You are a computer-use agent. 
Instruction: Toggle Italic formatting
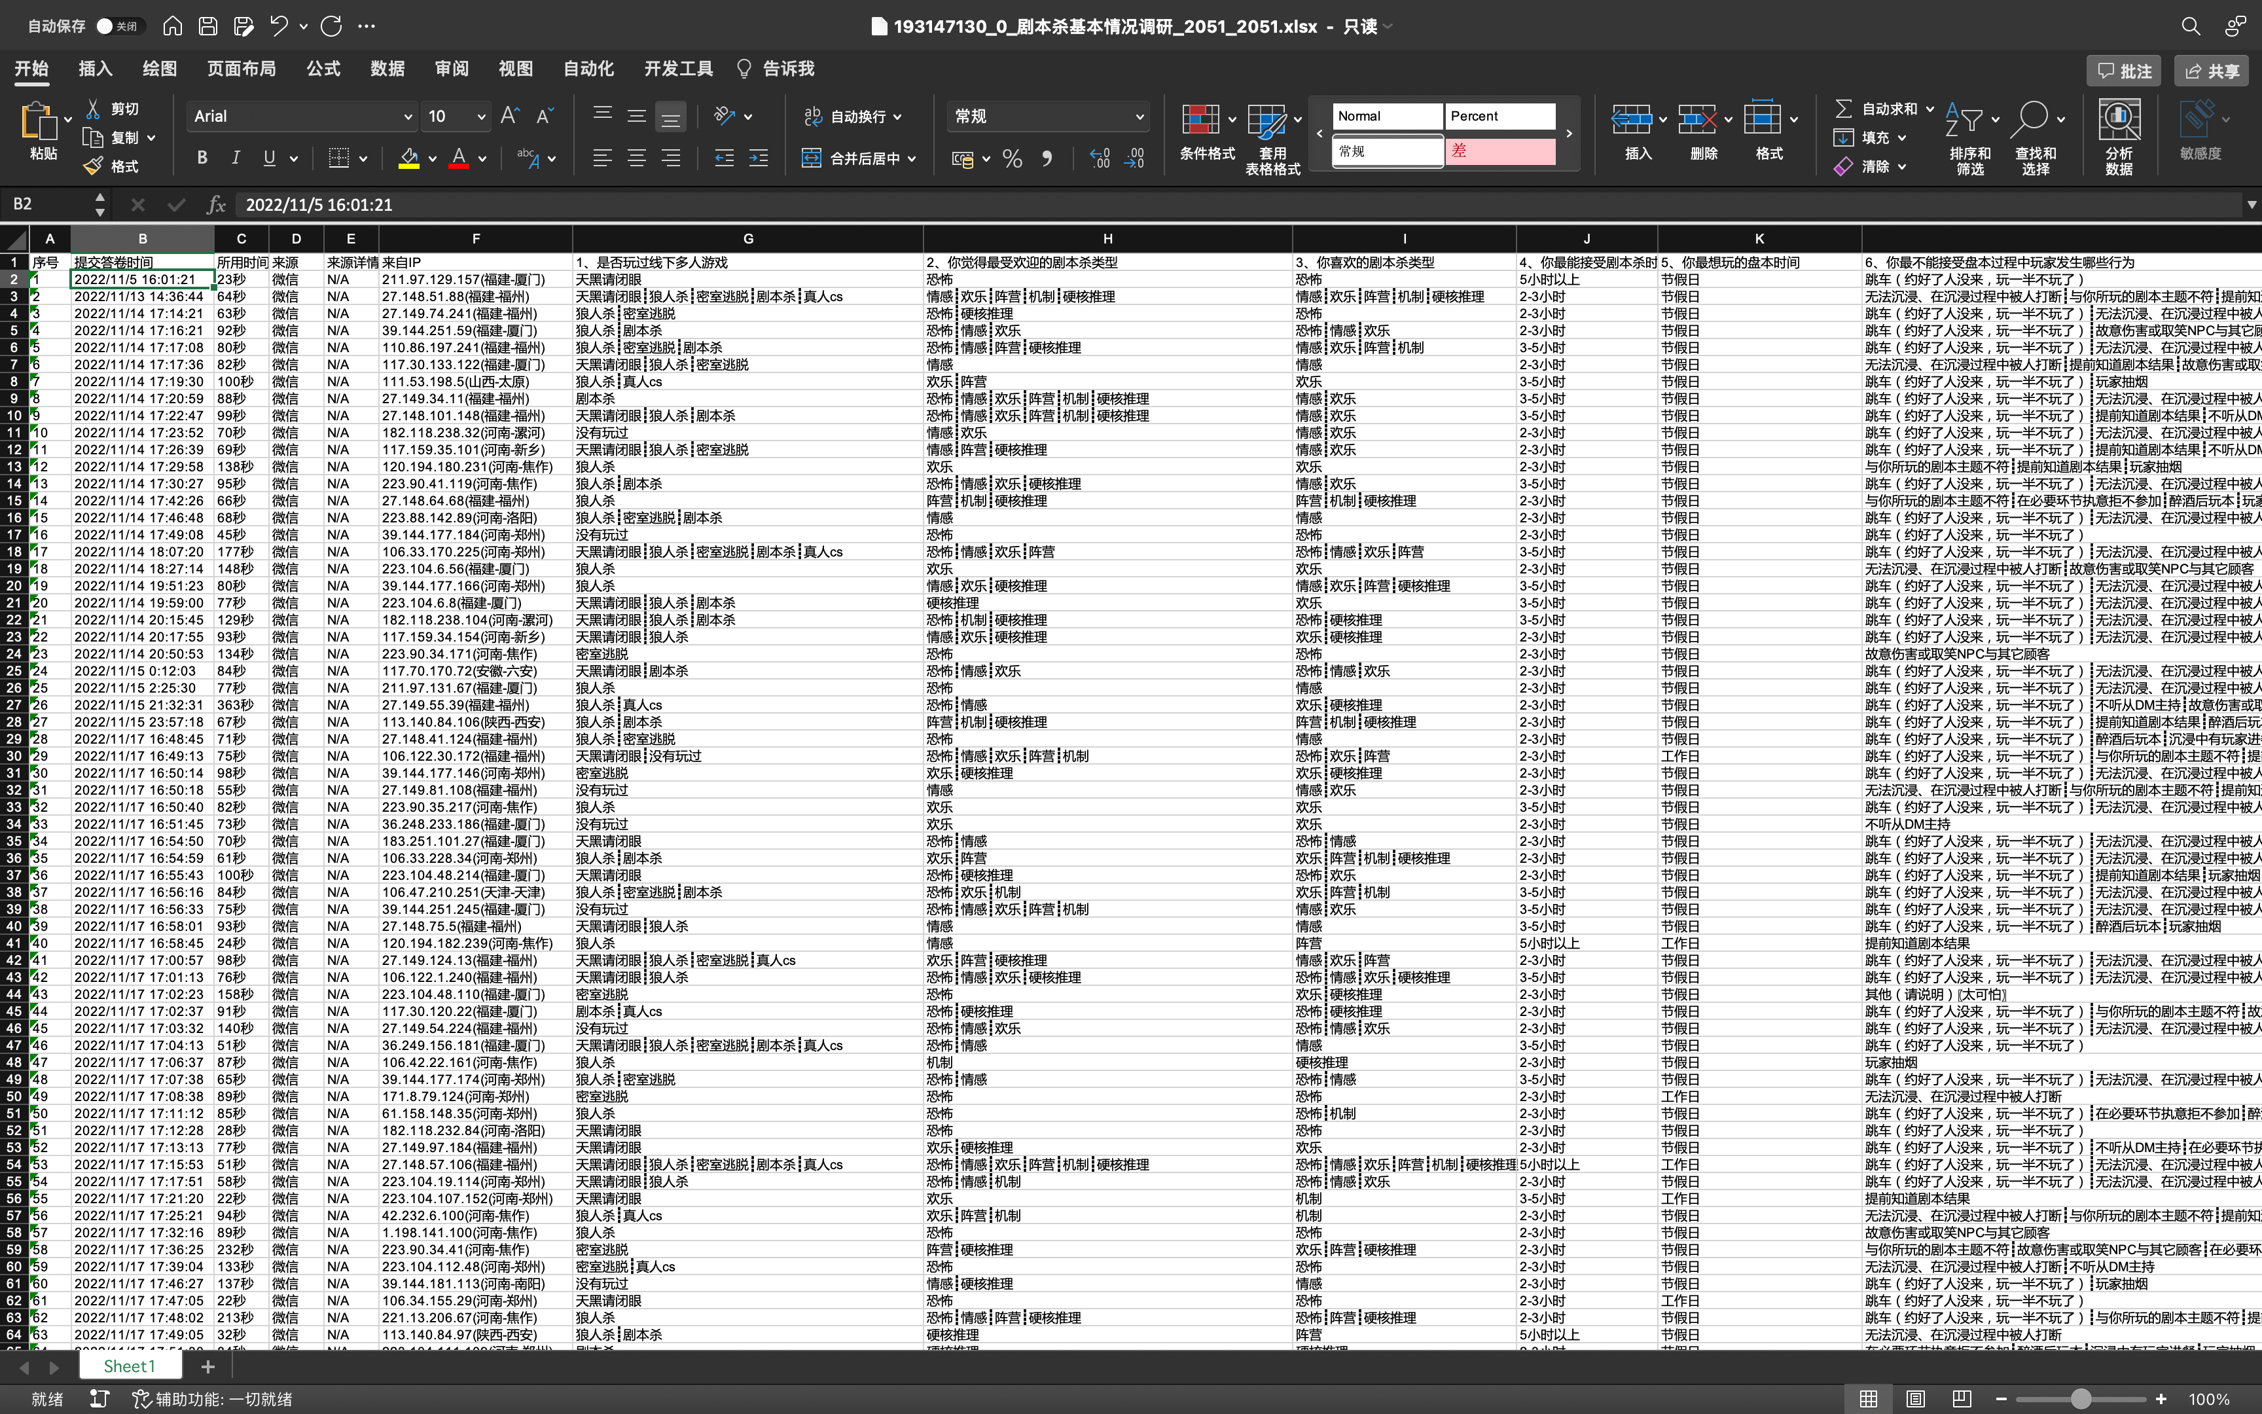(x=236, y=158)
